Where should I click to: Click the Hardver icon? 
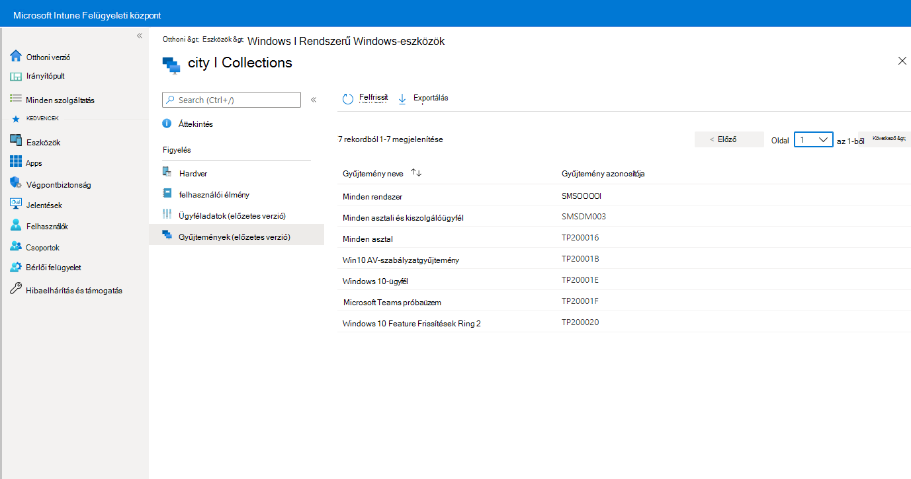coord(167,172)
